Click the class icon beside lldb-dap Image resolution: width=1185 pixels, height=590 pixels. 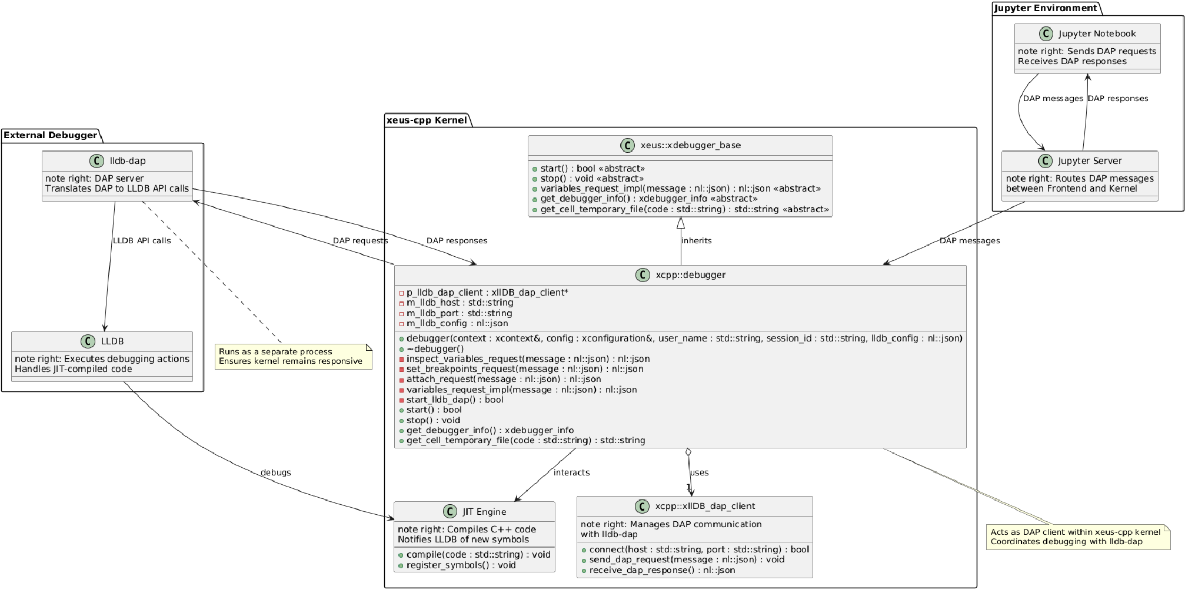click(x=97, y=161)
